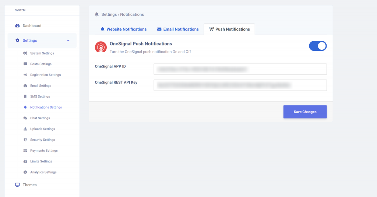Go to the Email Settings page

tap(40, 86)
